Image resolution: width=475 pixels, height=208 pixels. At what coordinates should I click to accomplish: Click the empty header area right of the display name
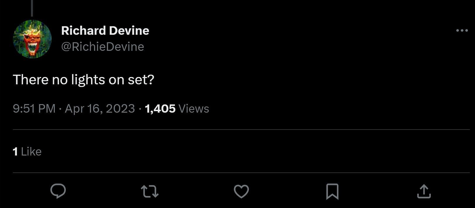coord(292,31)
